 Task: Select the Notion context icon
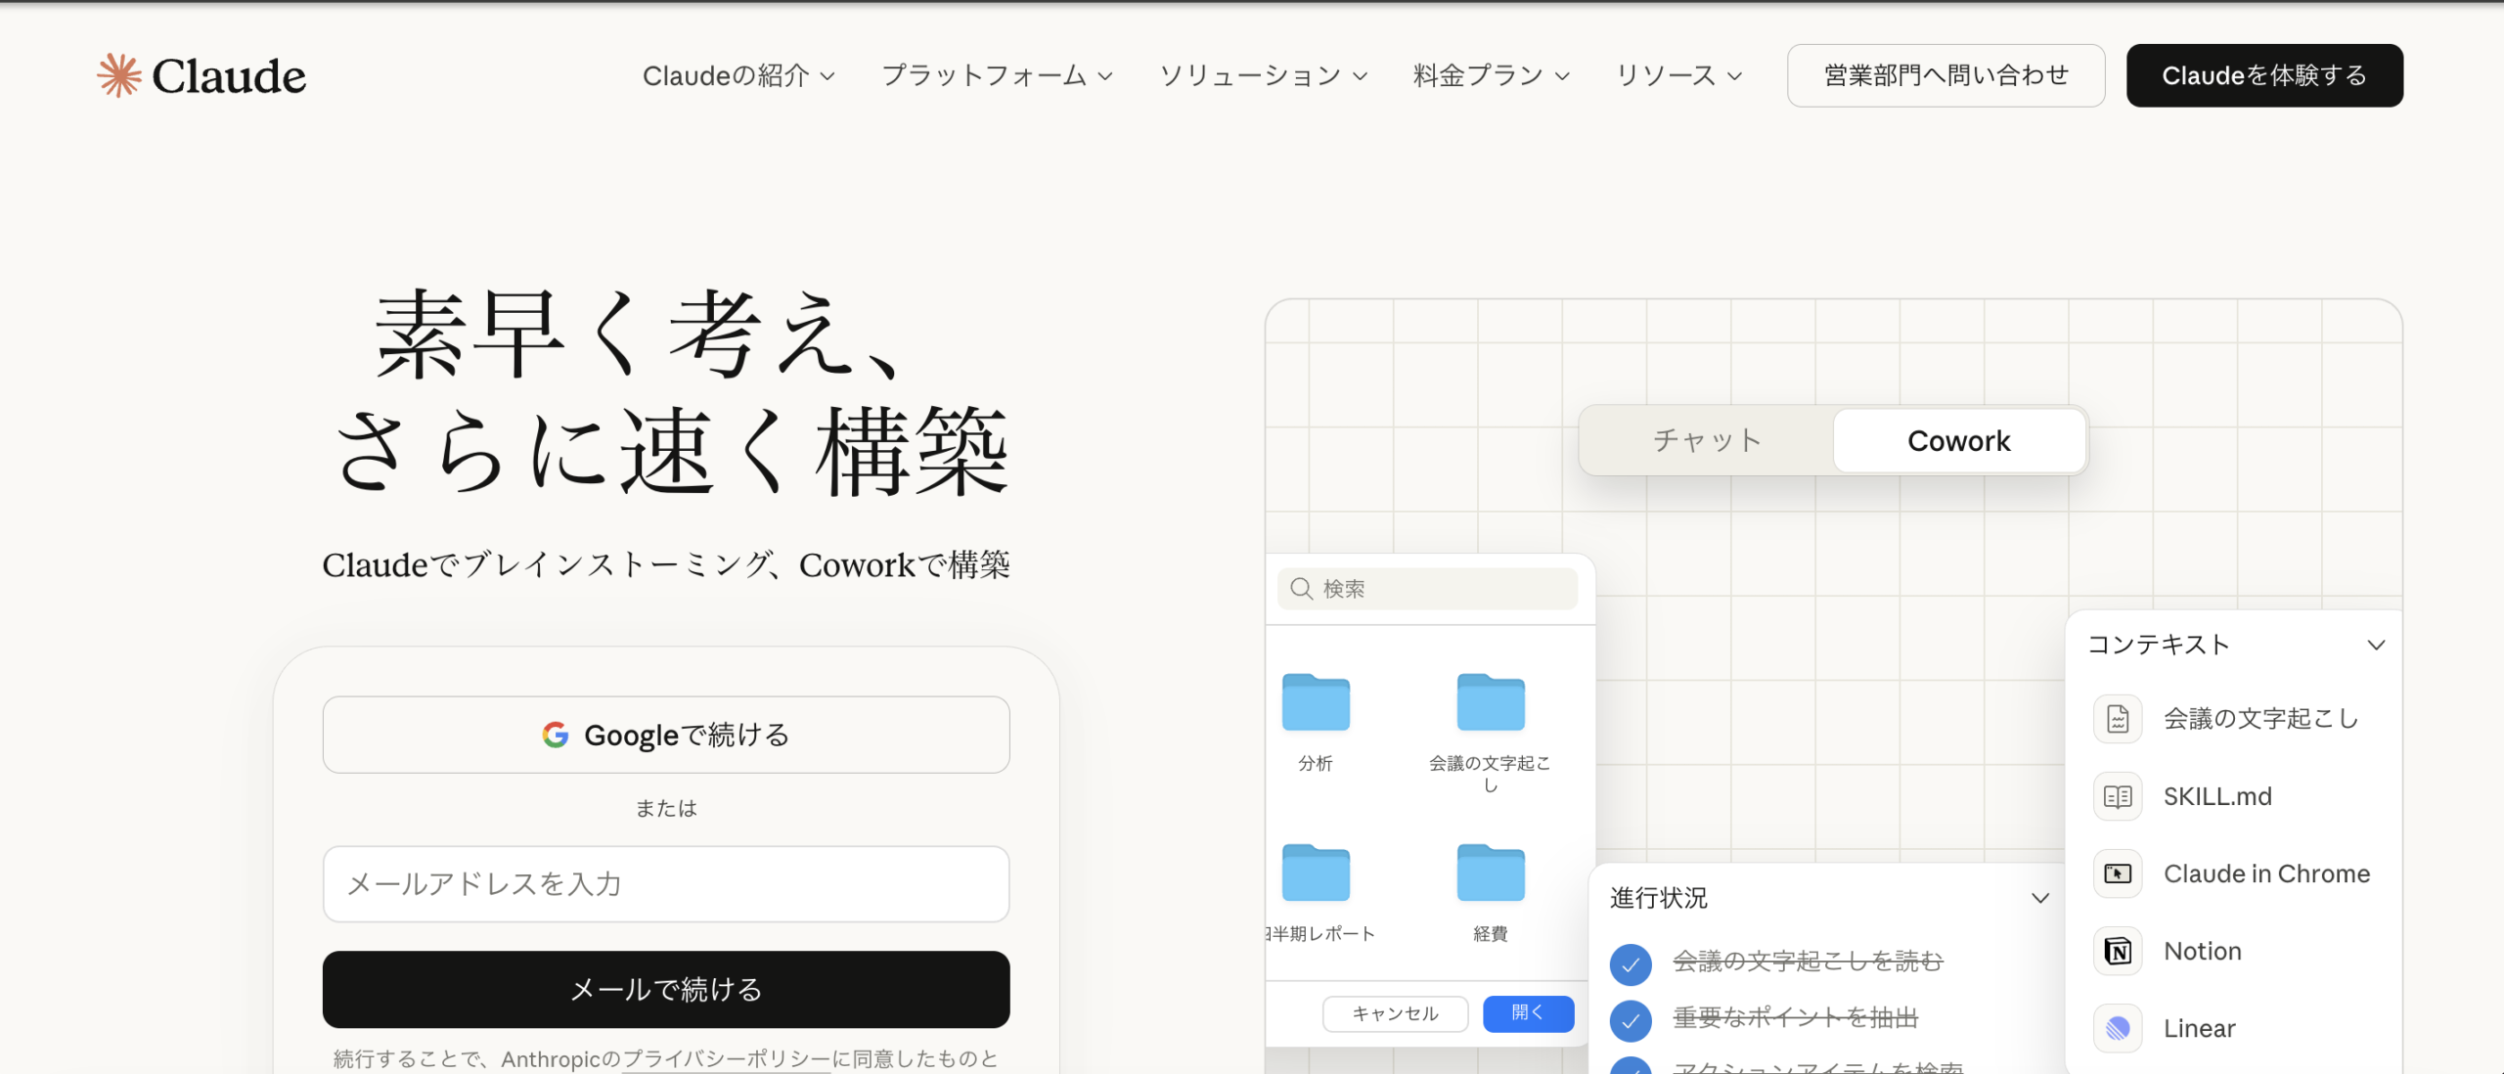(x=2116, y=950)
